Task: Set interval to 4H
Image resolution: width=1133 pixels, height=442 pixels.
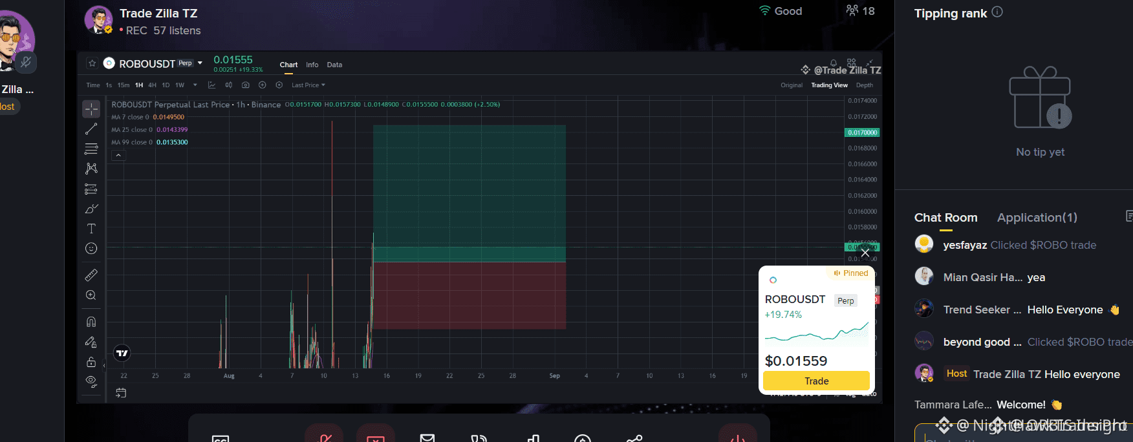Action: [x=153, y=85]
